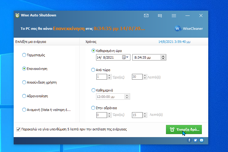Viewport: 228px width, 152px height.
Task: Open the date picker calendar dropdown
Action: coord(126,57)
